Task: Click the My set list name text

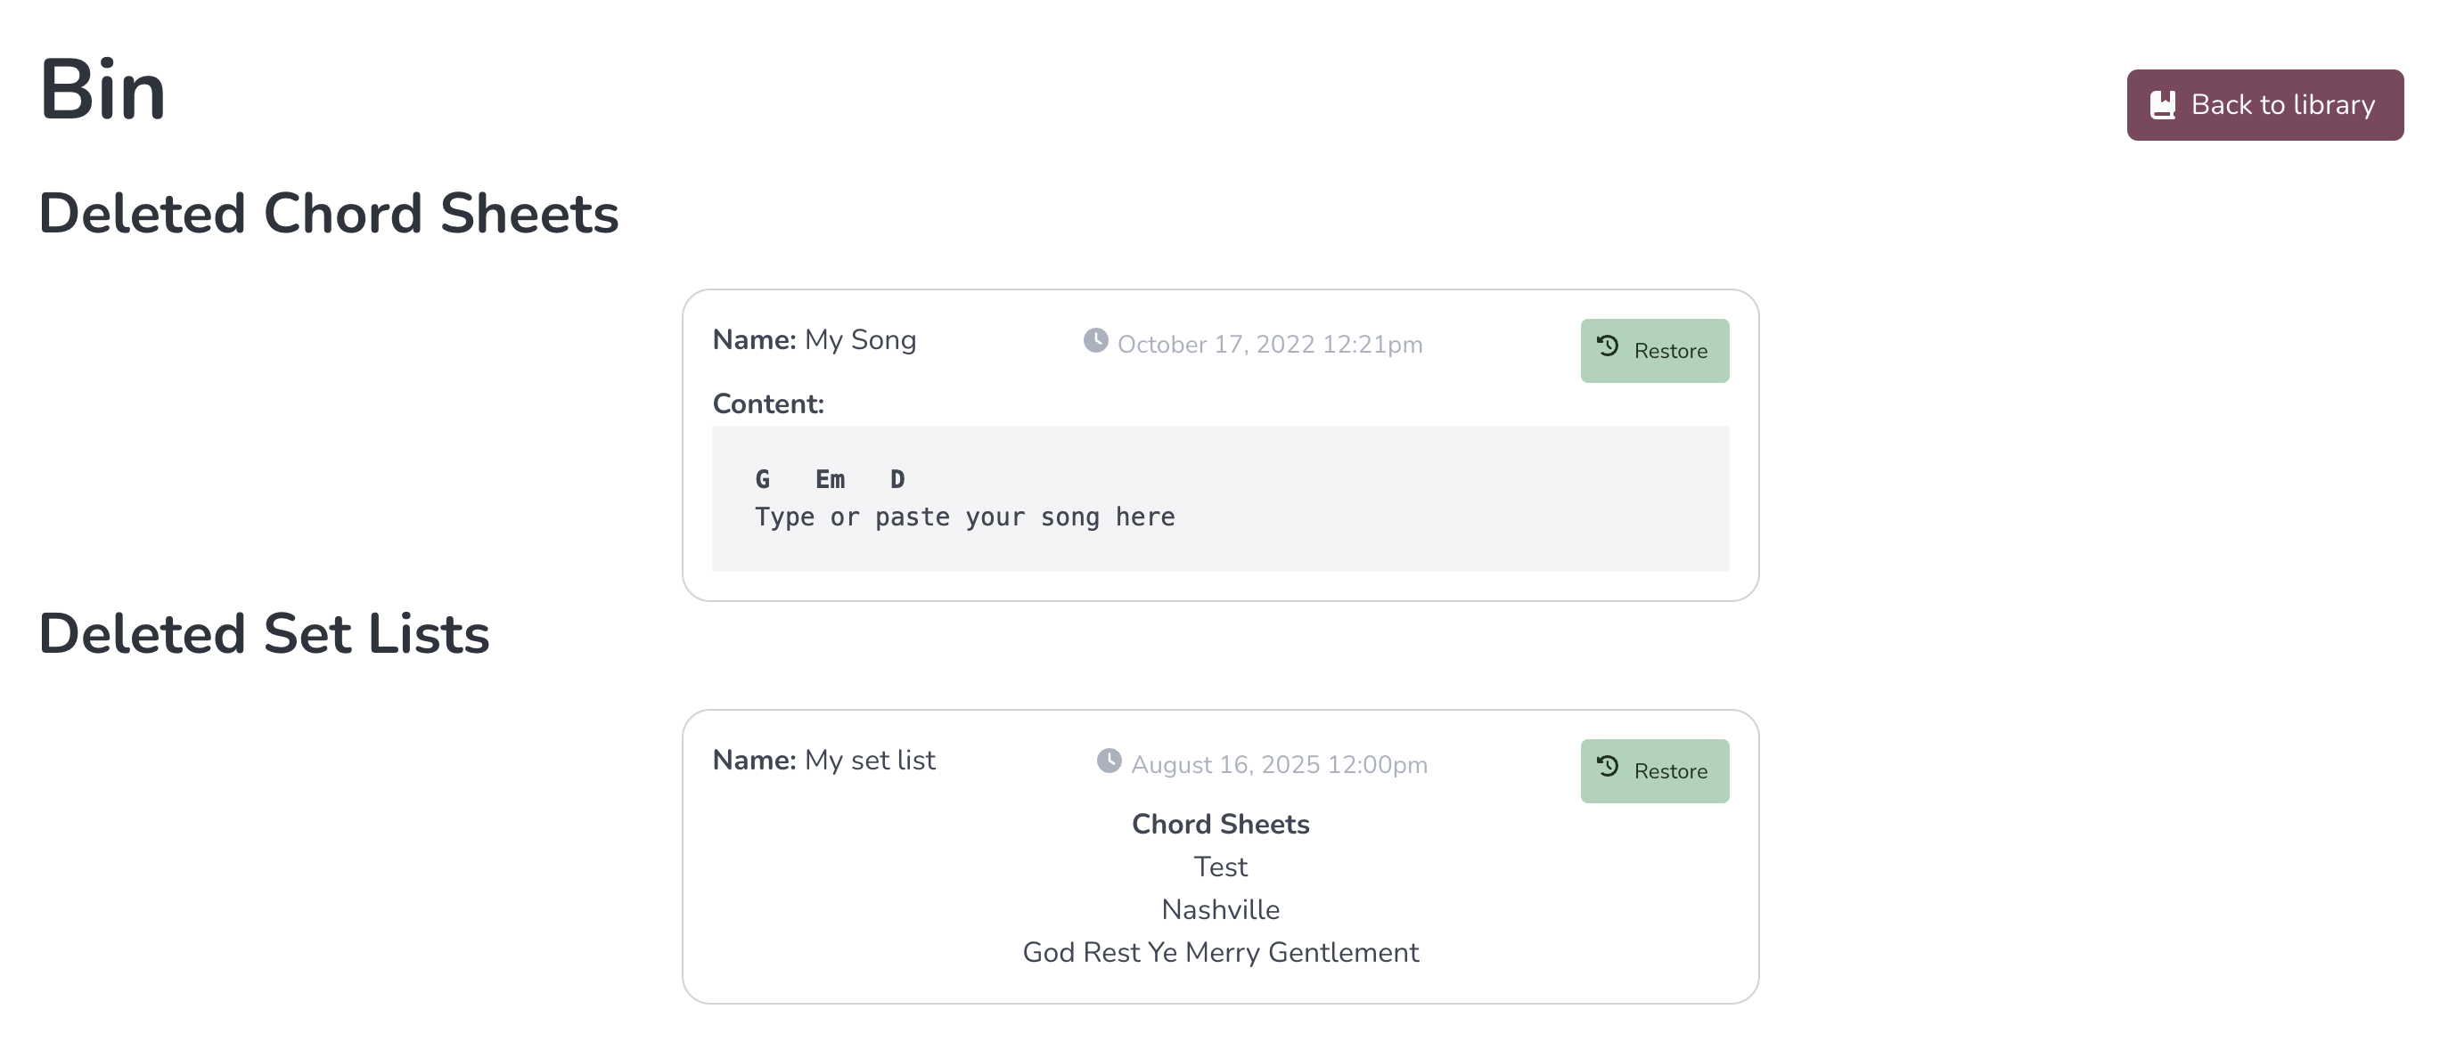Action: 870,760
